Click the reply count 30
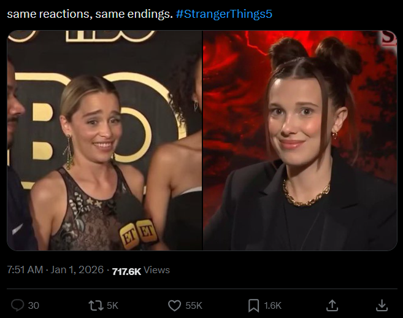Image resolution: width=403 pixels, height=318 pixels. pyautogui.click(x=33, y=306)
